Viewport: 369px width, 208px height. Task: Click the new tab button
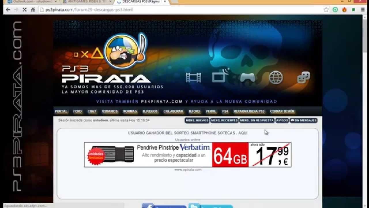[x=174, y=2]
